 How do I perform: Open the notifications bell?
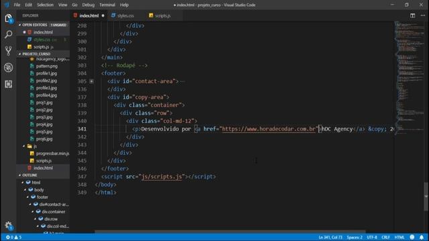tap(422, 237)
